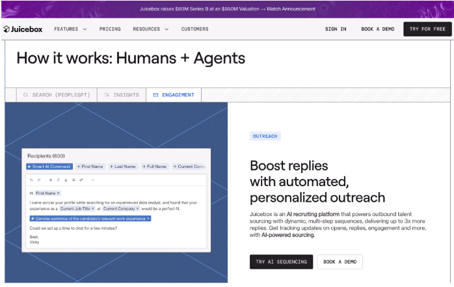Open the Series B Watch Announcement banner
Screen dimensions: 454x287
point(227,9)
